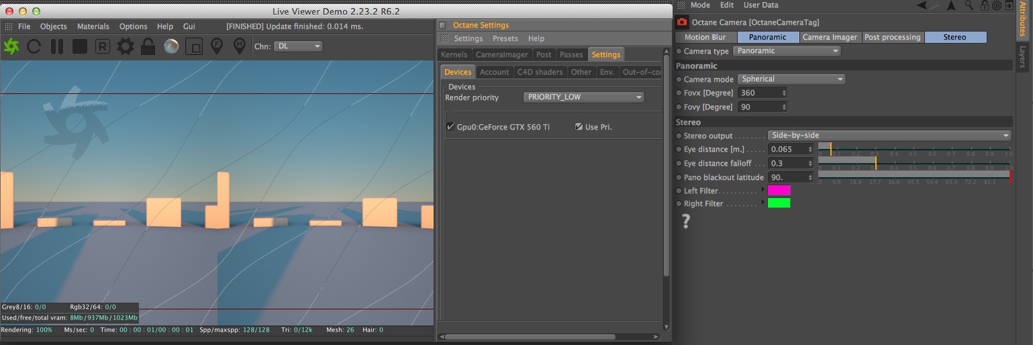Toggle the Eye distance [m.] animation dot
This screenshot has height=345, width=1033.
point(679,149)
